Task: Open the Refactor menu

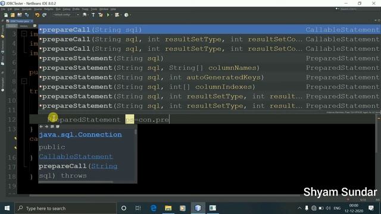Action: coord(49,9)
